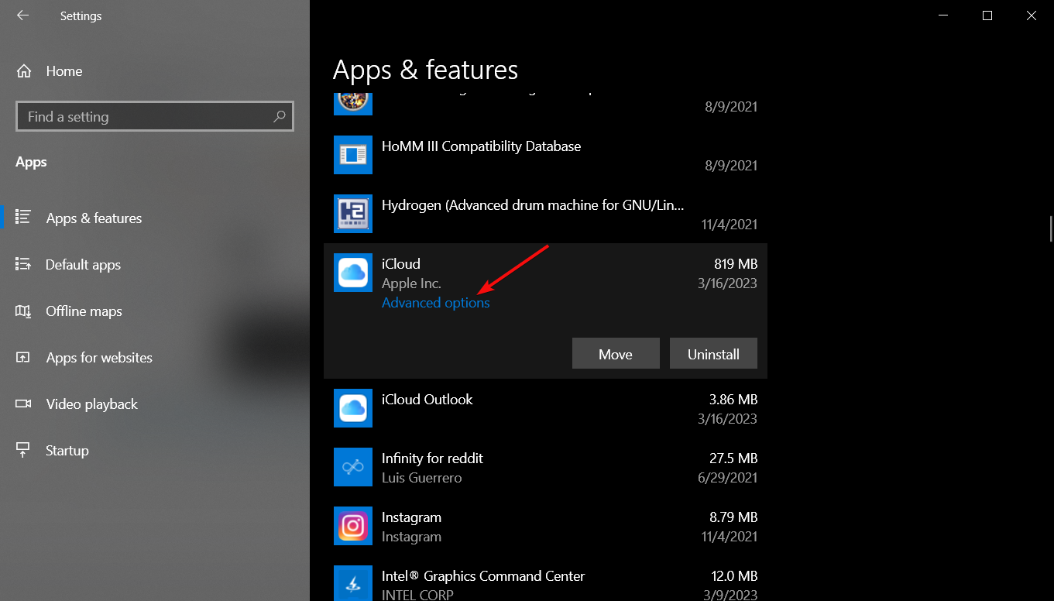Click the 3.86 MB size value
This screenshot has width=1054, height=601.
pos(733,400)
